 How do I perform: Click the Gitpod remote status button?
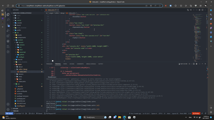(9, 113)
